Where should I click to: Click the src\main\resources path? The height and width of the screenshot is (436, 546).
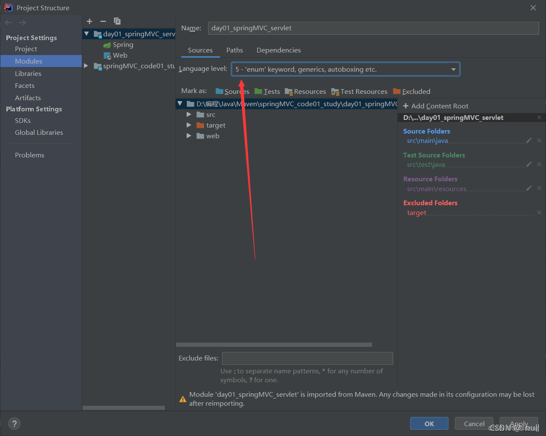click(436, 189)
